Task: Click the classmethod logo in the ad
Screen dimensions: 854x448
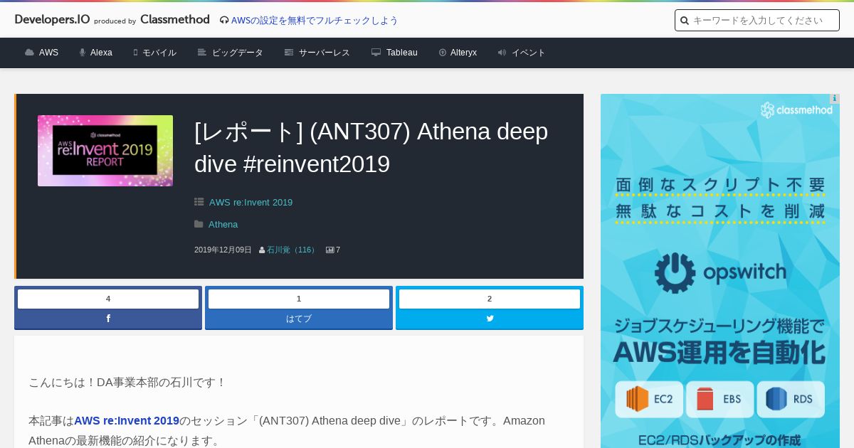Action: point(796,110)
